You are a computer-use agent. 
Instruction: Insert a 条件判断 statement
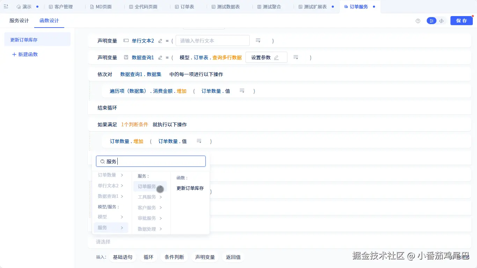click(174, 257)
